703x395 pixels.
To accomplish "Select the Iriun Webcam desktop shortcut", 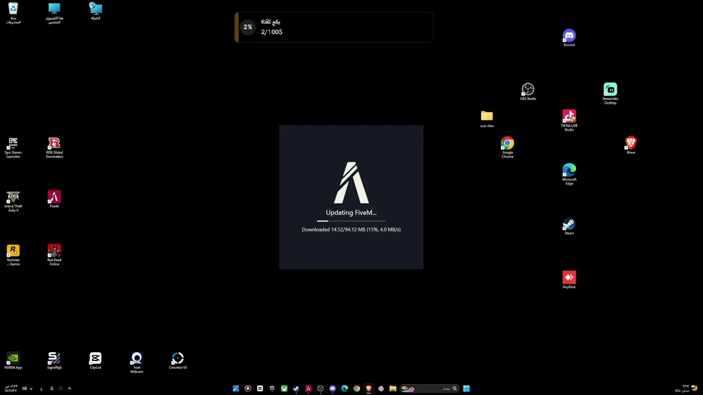I will (x=137, y=363).
